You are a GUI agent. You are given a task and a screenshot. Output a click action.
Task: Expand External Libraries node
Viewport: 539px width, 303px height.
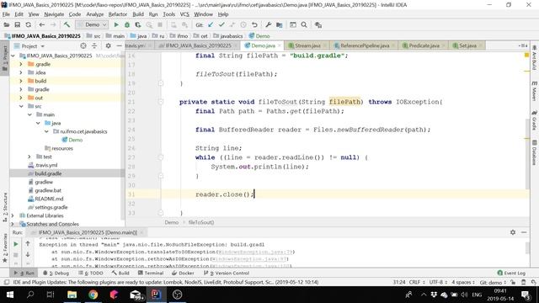(13, 215)
